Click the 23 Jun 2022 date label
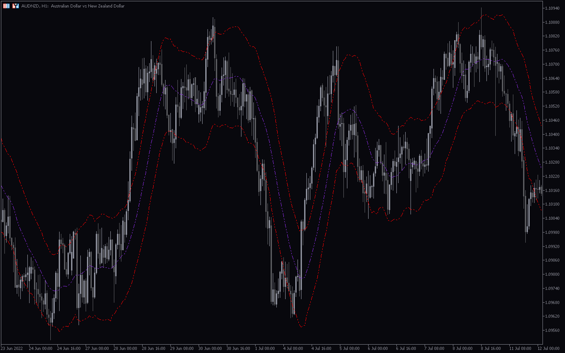Viewport: 565px width, 353px height. (x=12, y=349)
